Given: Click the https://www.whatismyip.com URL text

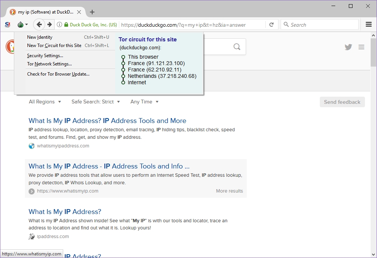Looking at the screenshot, I should (x=68, y=191).
